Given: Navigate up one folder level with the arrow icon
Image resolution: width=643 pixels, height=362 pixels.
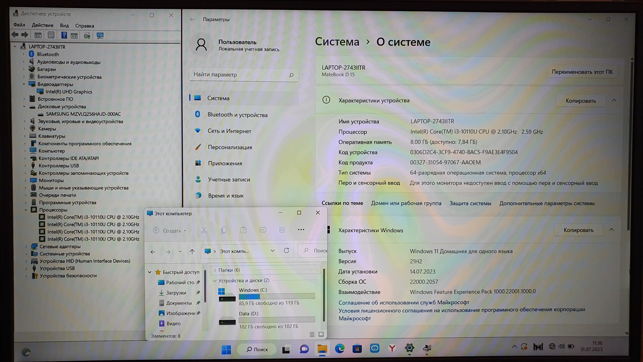Looking at the screenshot, I should pyautogui.click(x=192, y=251).
